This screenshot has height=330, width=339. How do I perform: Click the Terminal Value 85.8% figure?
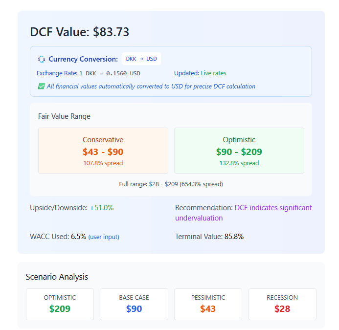coord(234,237)
